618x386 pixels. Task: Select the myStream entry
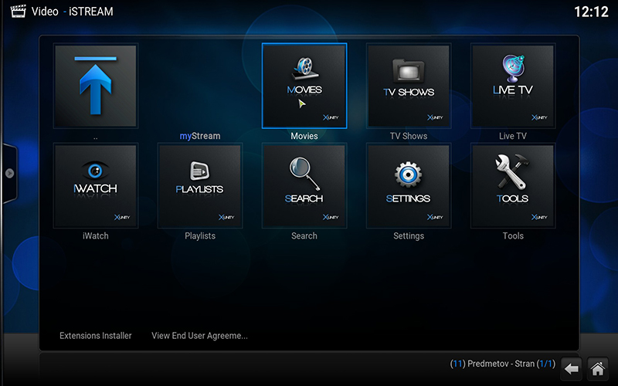click(x=200, y=136)
